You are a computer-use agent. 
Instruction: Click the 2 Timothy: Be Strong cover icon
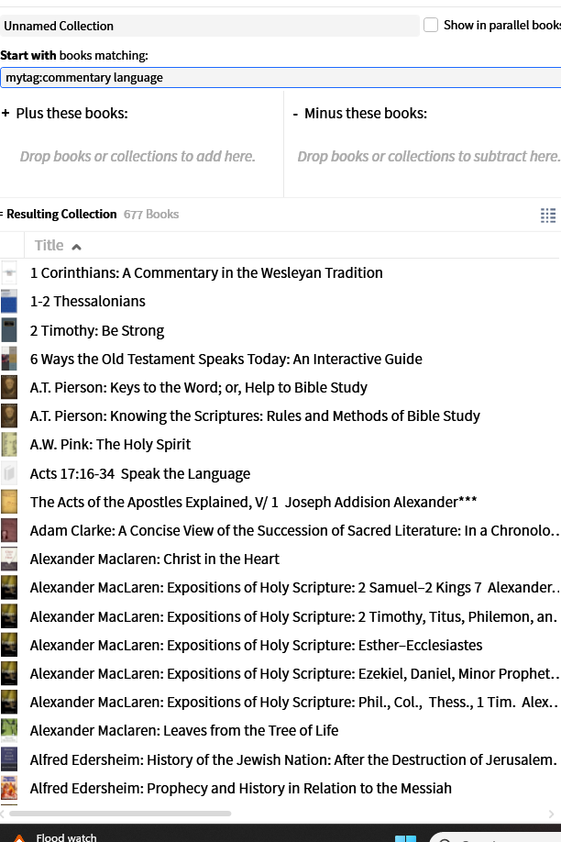(x=8, y=330)
